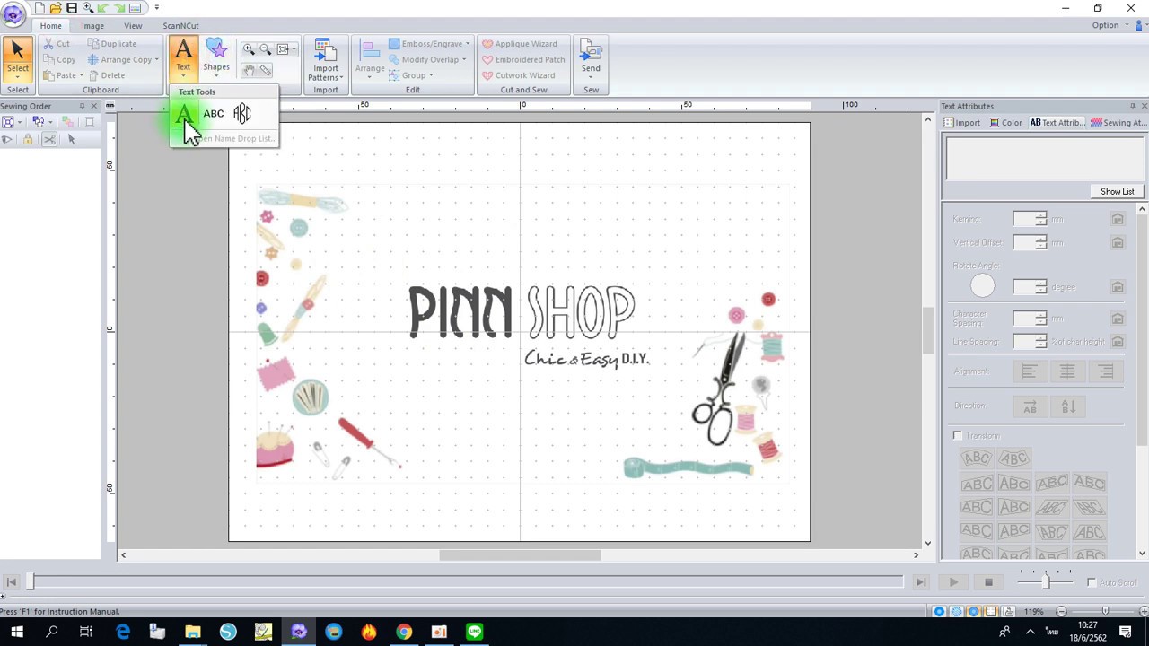Select the Pan hand tool
The image size is (1149, 646).
point(249,70)
